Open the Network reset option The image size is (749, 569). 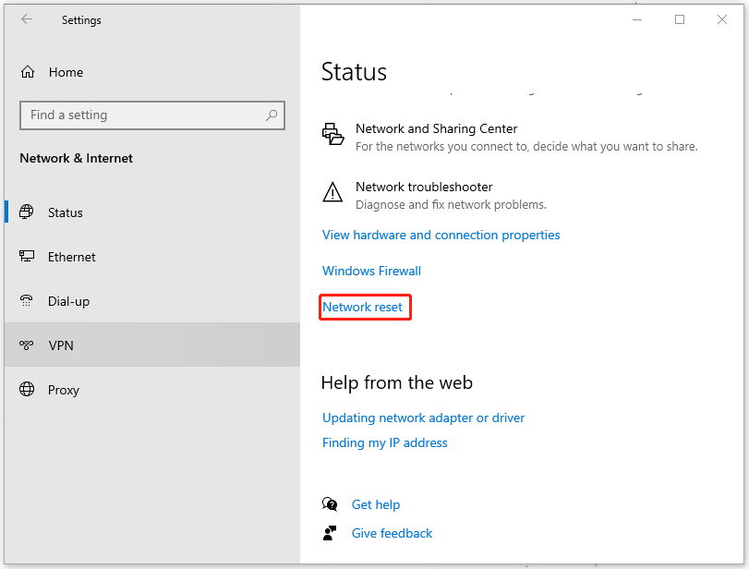click(x=365, y=307)
